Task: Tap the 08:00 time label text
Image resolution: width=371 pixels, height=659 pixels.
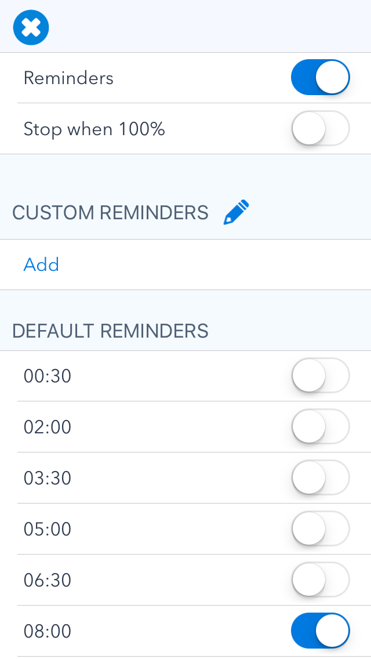Action: point(48,632)
